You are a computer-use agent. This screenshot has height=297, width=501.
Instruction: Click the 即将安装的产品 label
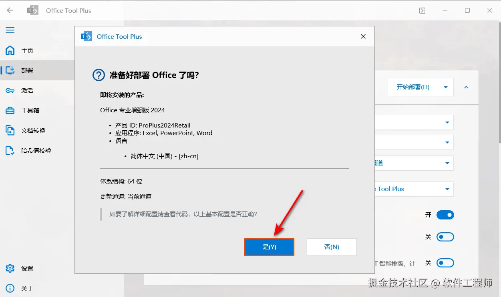tap(122, 95)
